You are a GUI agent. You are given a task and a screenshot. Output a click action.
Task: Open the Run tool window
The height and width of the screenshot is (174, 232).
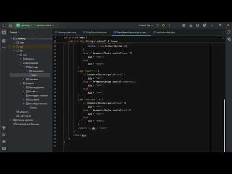4,135
